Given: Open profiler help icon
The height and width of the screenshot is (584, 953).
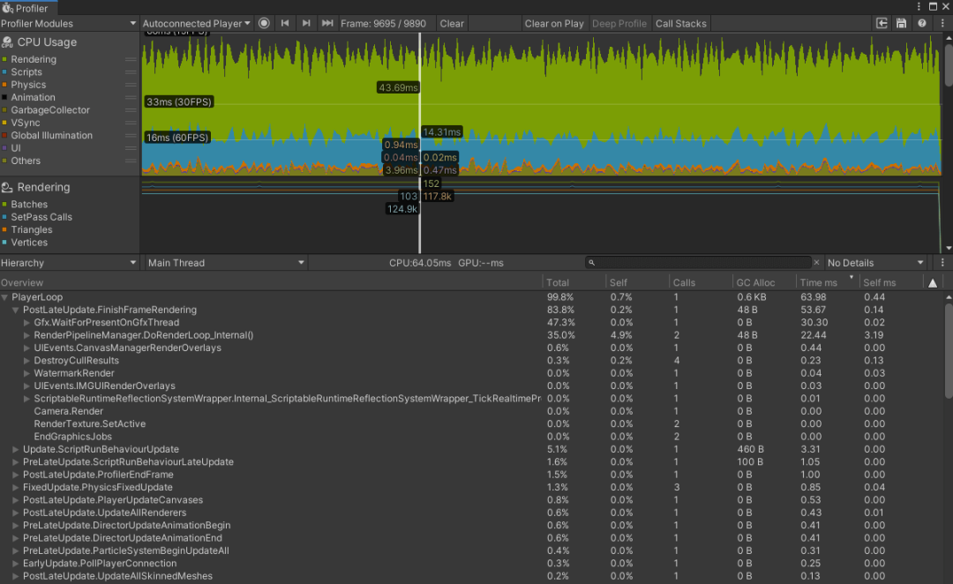Looking at the screenshot, I should pyautogui.click(x=922, y=23).
